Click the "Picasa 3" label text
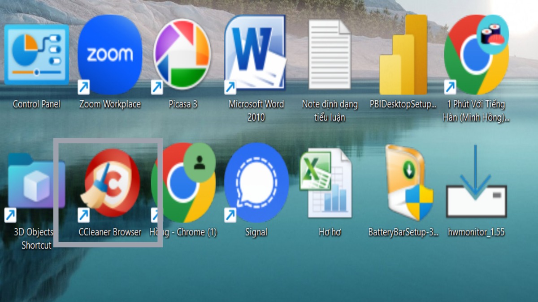The image size is (538, 302). click(183, 104)
